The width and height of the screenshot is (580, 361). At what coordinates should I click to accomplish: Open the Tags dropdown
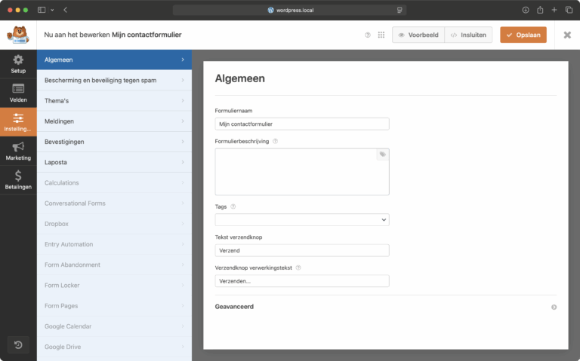pos(302,219)
